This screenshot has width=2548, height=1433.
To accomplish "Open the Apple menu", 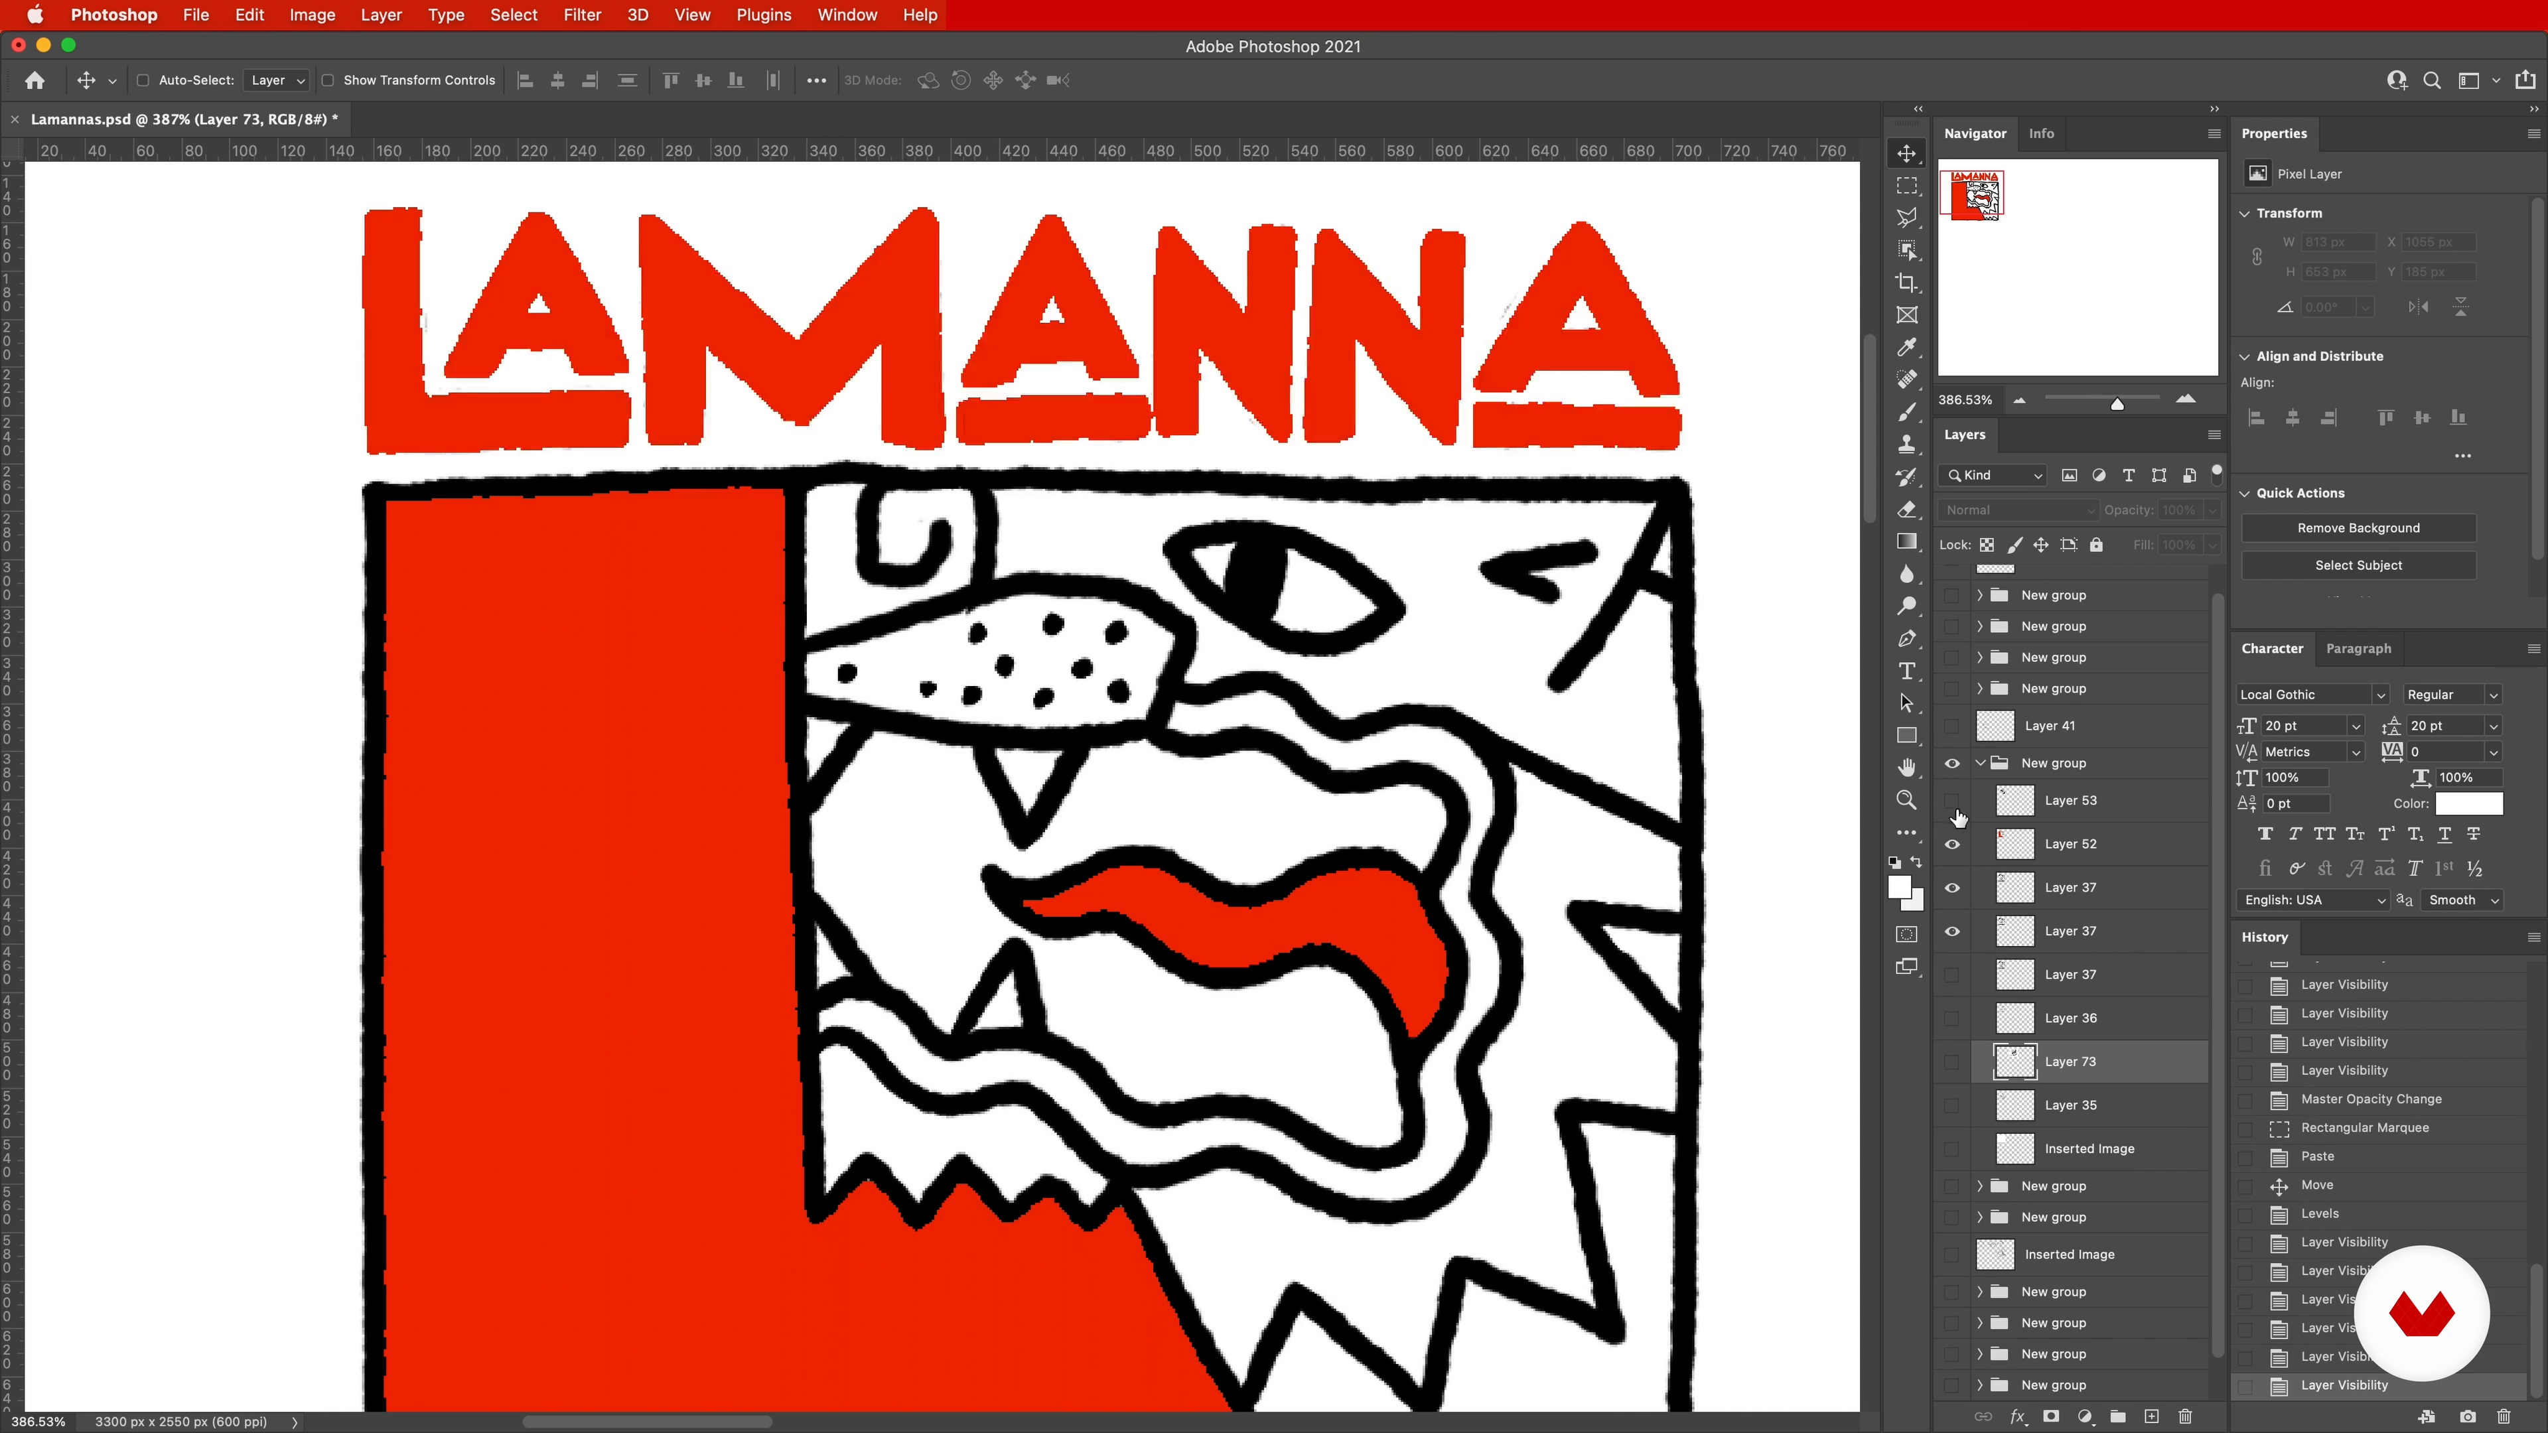I will click(35, 15).
